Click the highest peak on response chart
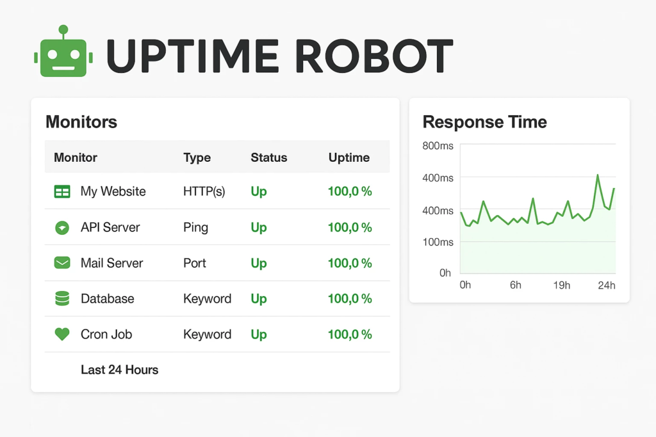This screenshot has height=437, width=656. tap(598, 175)
